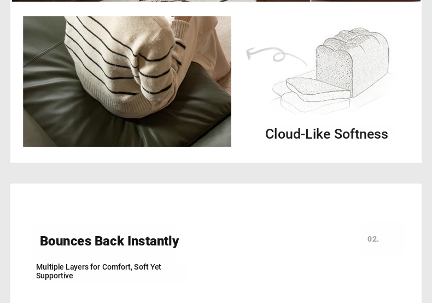This screenshot has width=432, height=303.
Task: Click the 'Cloud-Like Softness' caption
Action: point(326,134)
